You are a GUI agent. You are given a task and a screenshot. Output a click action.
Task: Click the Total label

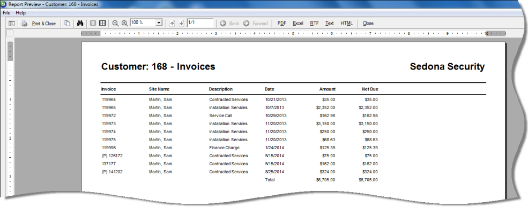[270, 180]
